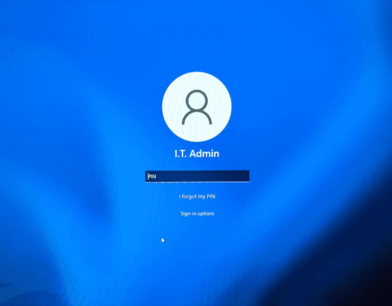Click the user profile avatar icon

[x=197, y=107]
